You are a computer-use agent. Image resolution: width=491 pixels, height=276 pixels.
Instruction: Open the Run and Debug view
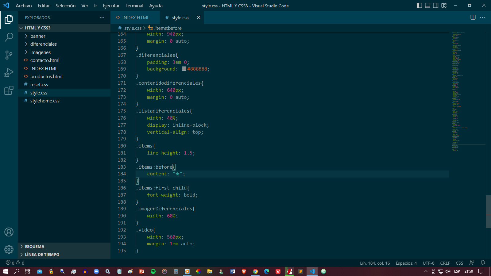point(9,73)
